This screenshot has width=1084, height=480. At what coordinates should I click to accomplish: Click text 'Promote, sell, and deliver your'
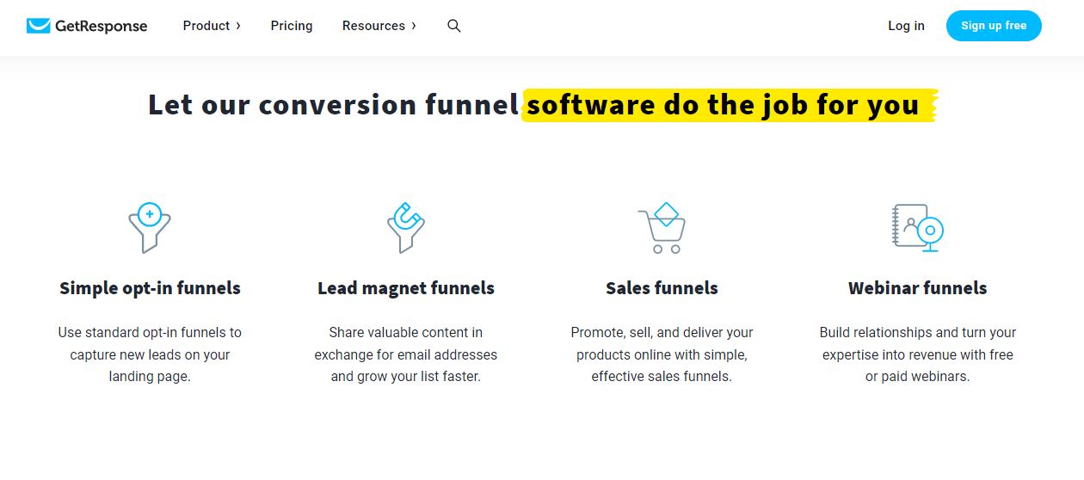point(662,332)
